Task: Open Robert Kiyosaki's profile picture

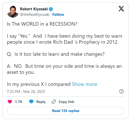Action: pyautogui.click(x=13, y=12)
